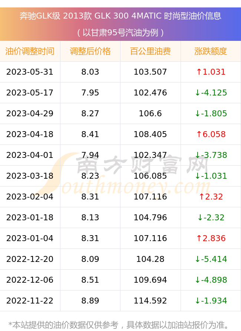
Task: Click the red up-arrow value 2.32
Action: [x=211, y=197]
